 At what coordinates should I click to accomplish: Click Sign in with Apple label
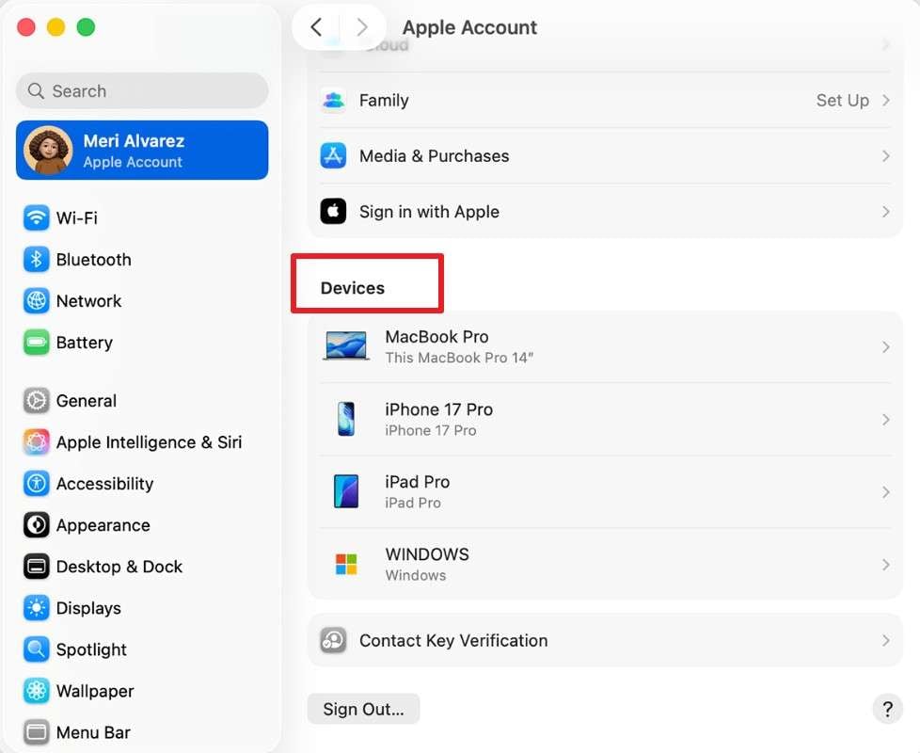[x=430, y=211]
